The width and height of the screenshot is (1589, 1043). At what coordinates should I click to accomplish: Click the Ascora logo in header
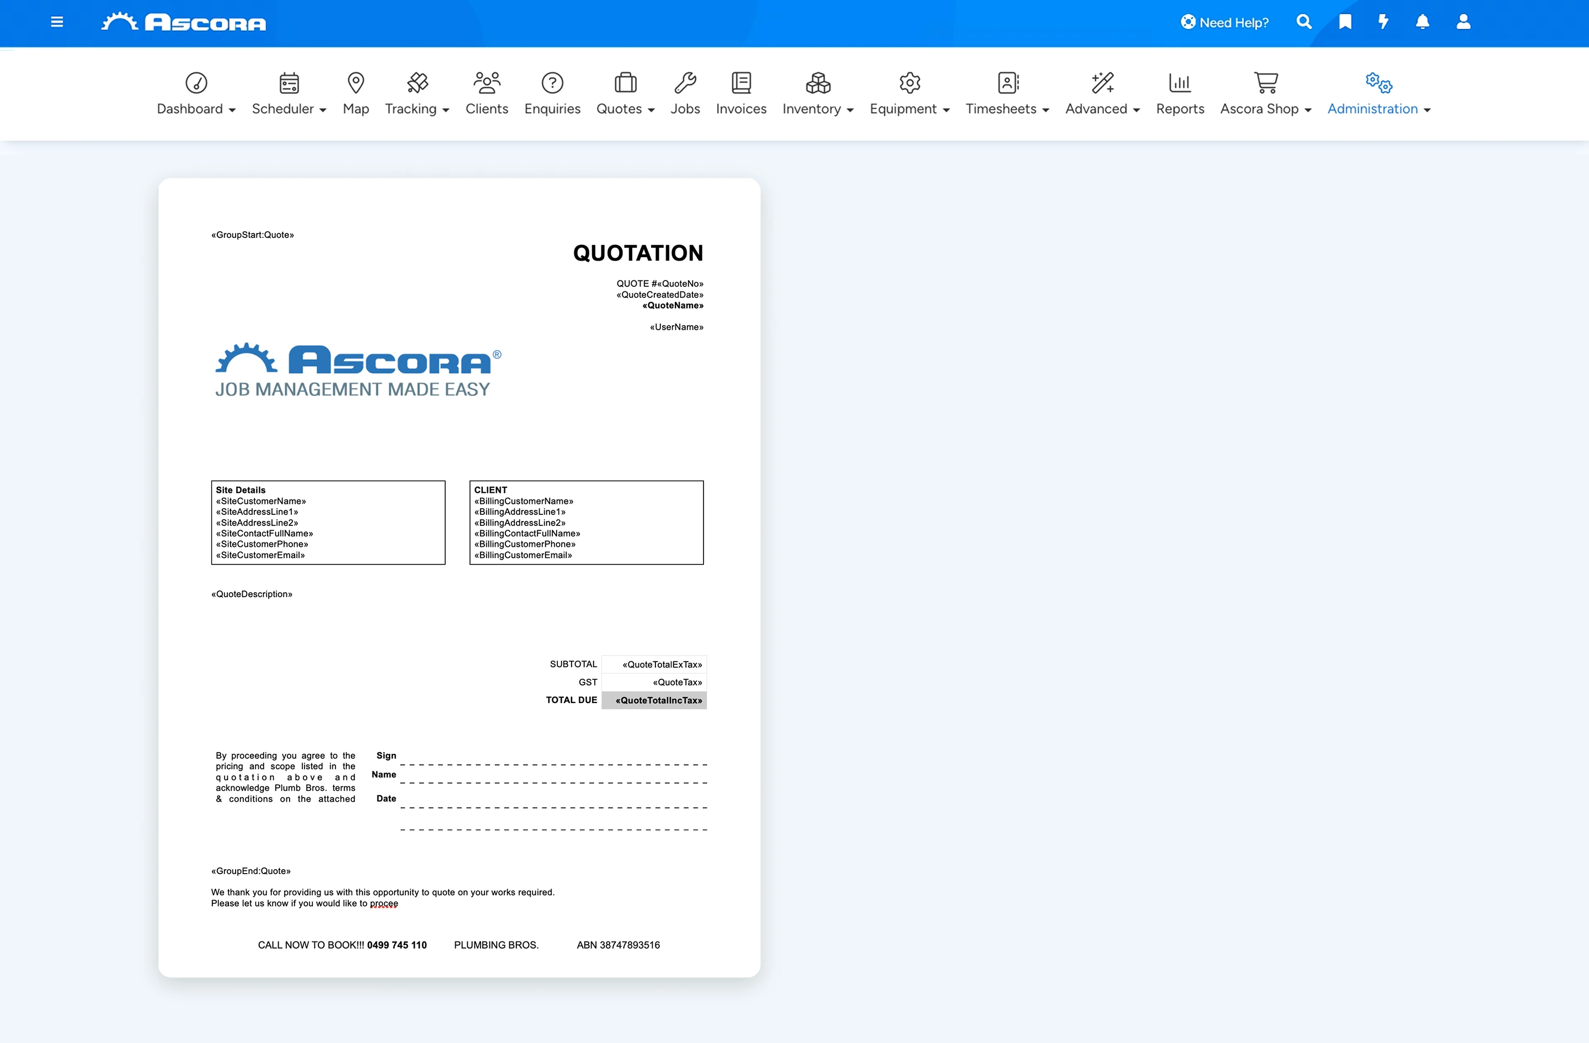point(184,22)
